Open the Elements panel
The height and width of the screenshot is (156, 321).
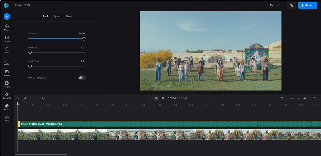7,96
